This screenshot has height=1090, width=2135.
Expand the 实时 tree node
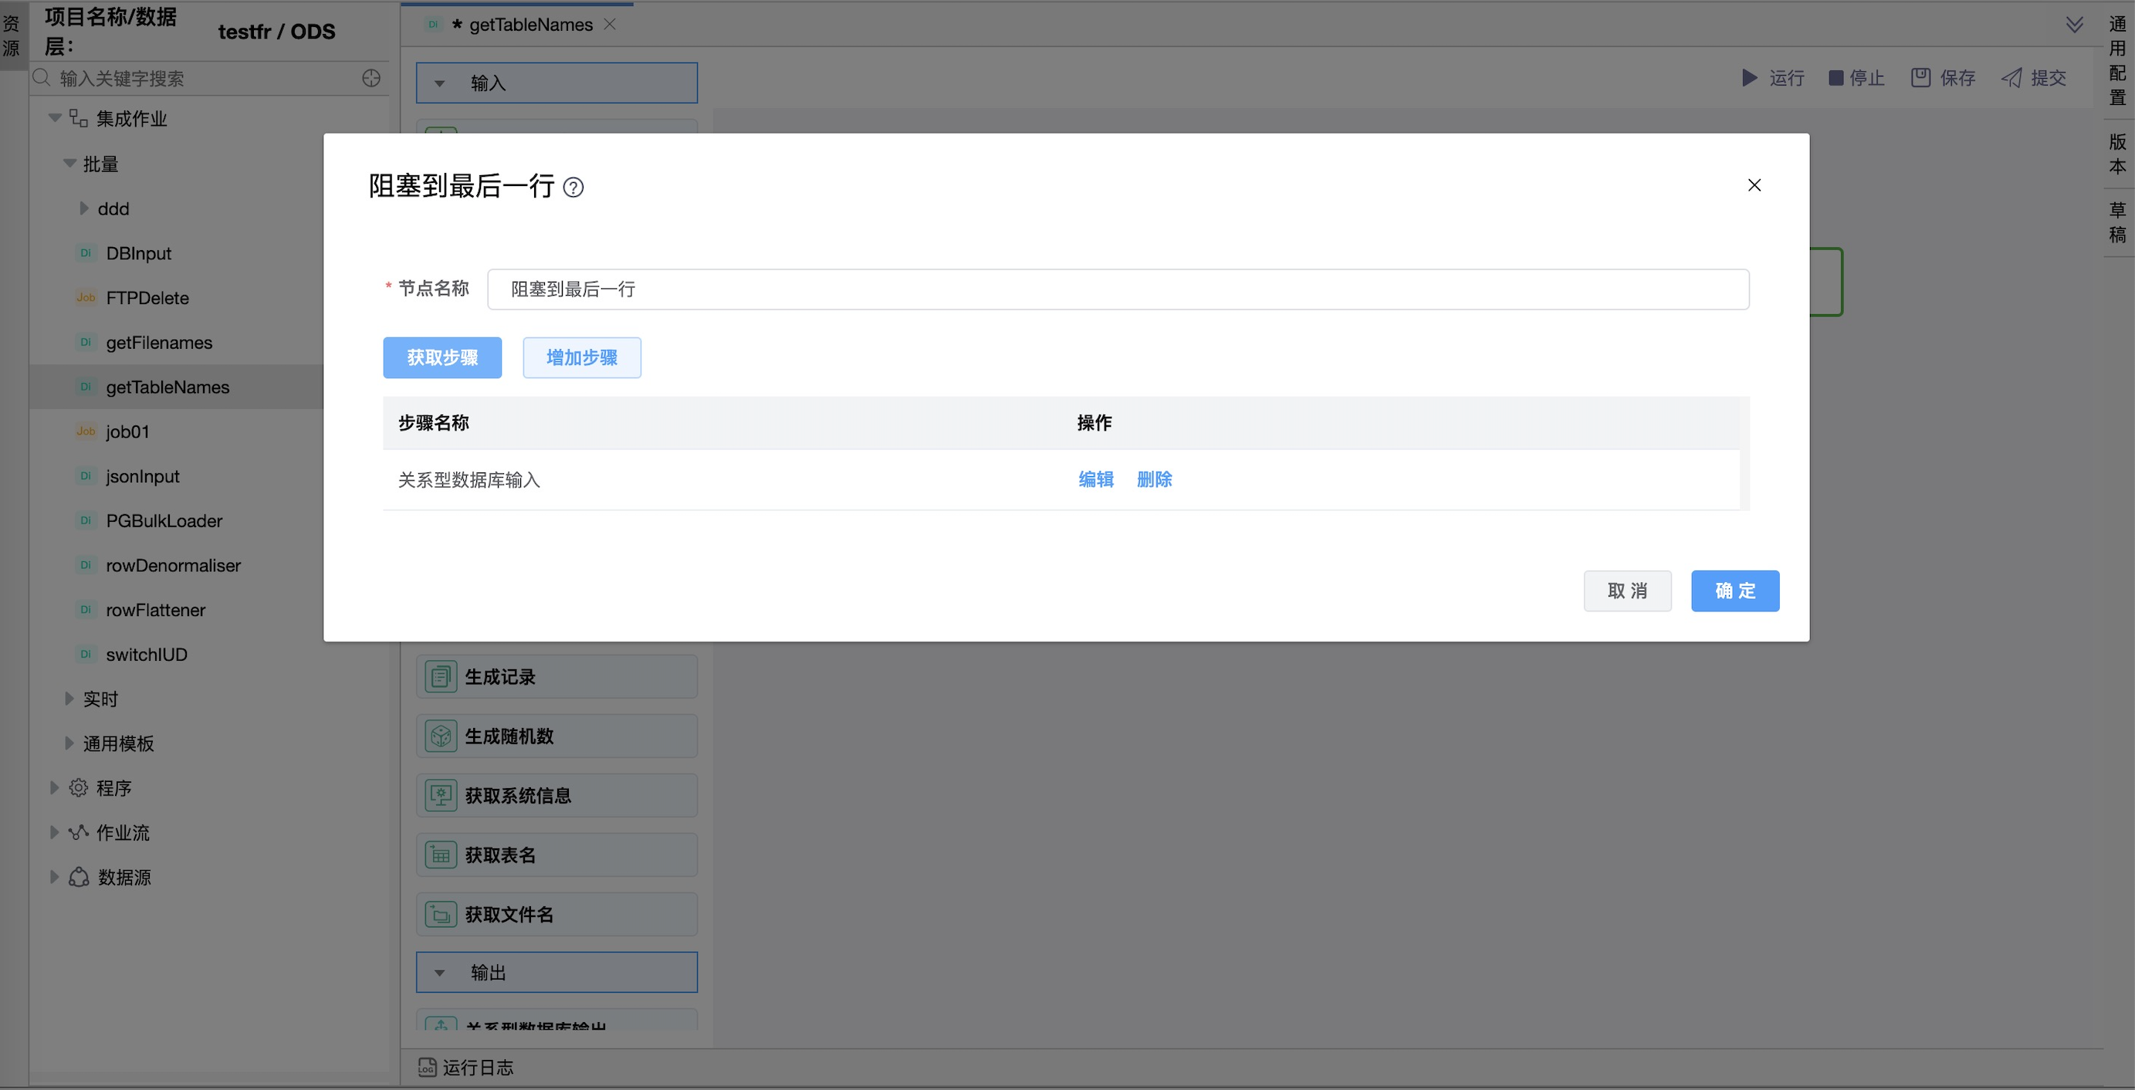[69, 699]
